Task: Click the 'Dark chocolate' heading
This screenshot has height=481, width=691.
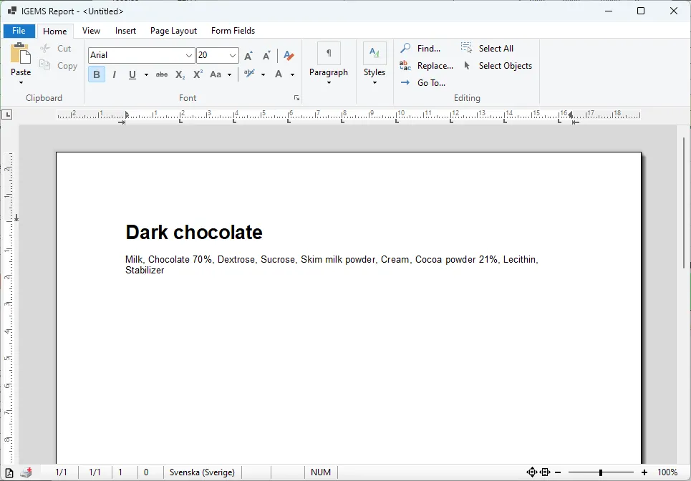Action: [194, 232]
